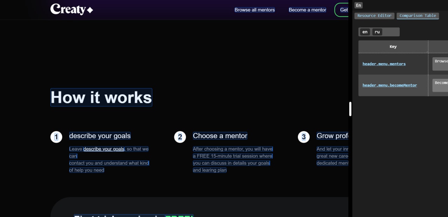Click the contact you and understand text line
Screen dimensions: 448x217
[109, 163]
